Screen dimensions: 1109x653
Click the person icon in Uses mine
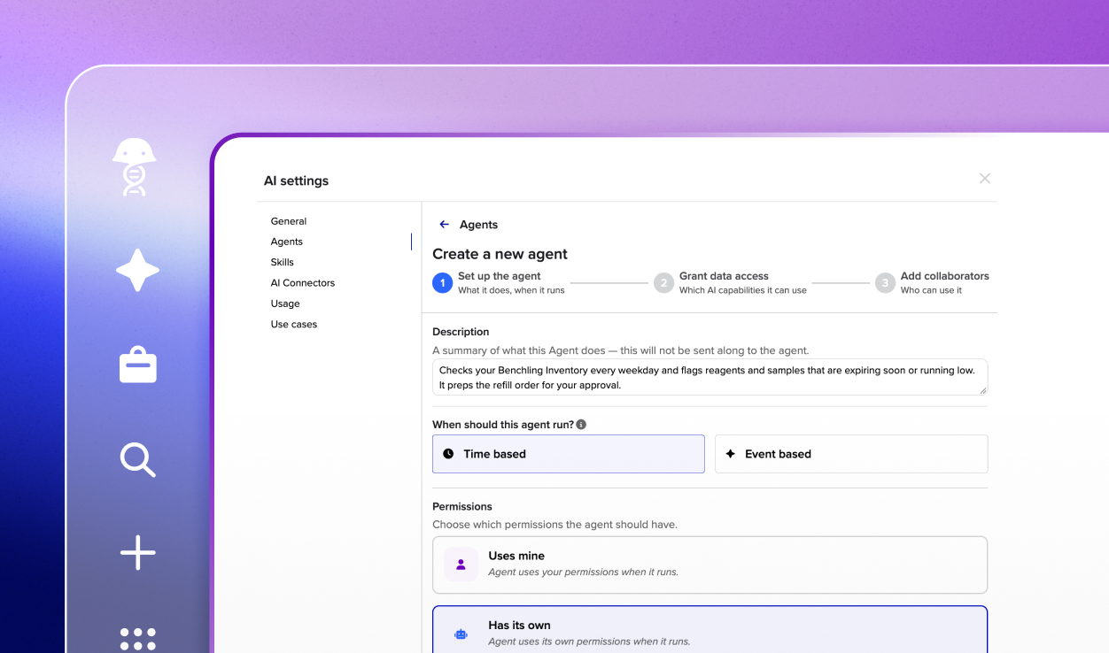461,565
